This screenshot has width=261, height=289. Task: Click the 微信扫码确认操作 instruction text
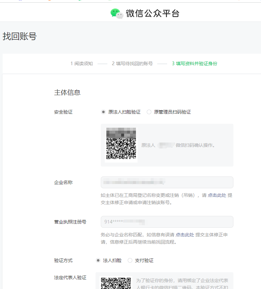[195, 145]
